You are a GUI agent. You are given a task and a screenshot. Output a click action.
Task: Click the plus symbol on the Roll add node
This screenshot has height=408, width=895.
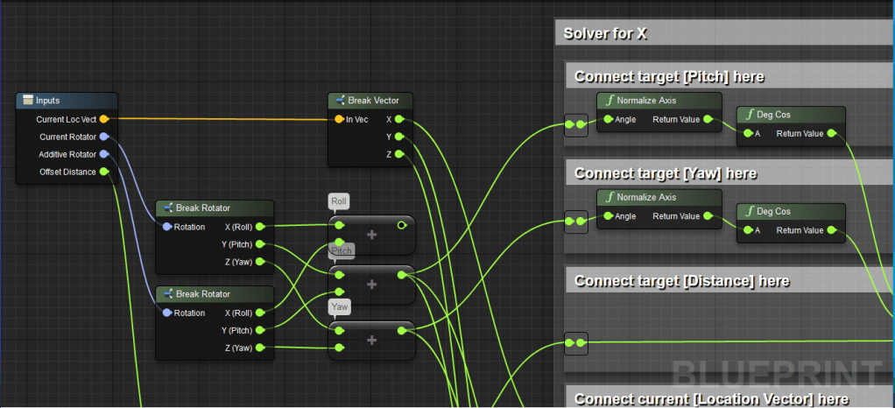pos(371,235)
